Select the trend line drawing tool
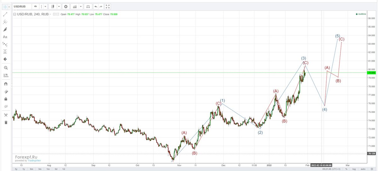Image resolution: width=378 pixels, height=171 pixels. (x=5, y=14)
